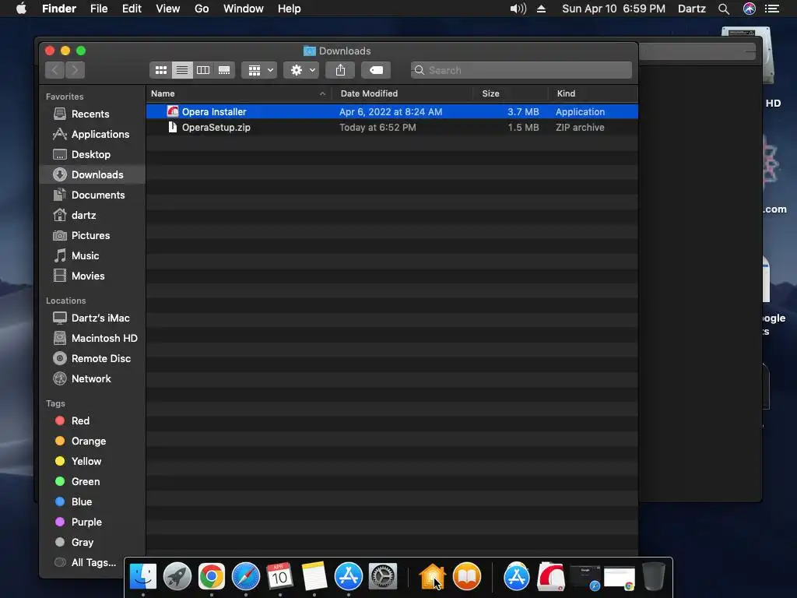
Task: Open the group-by arrangement dropdown
Action: click(x=259, y=70)
